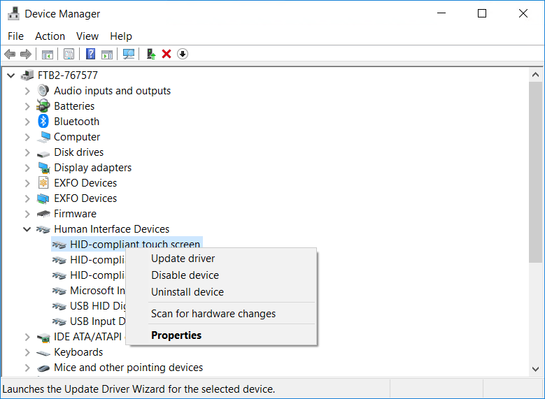
Task: Click the Disk drives icon
Action: [43, 154]
